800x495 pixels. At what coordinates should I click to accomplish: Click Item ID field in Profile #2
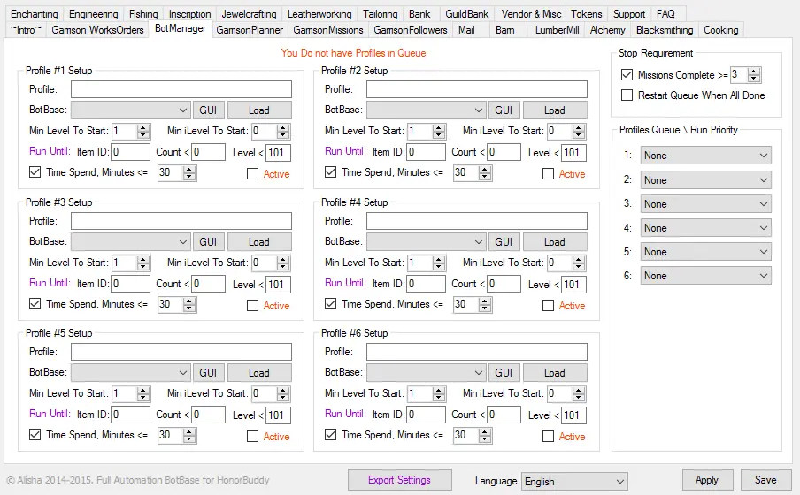(x=426, y=152)
